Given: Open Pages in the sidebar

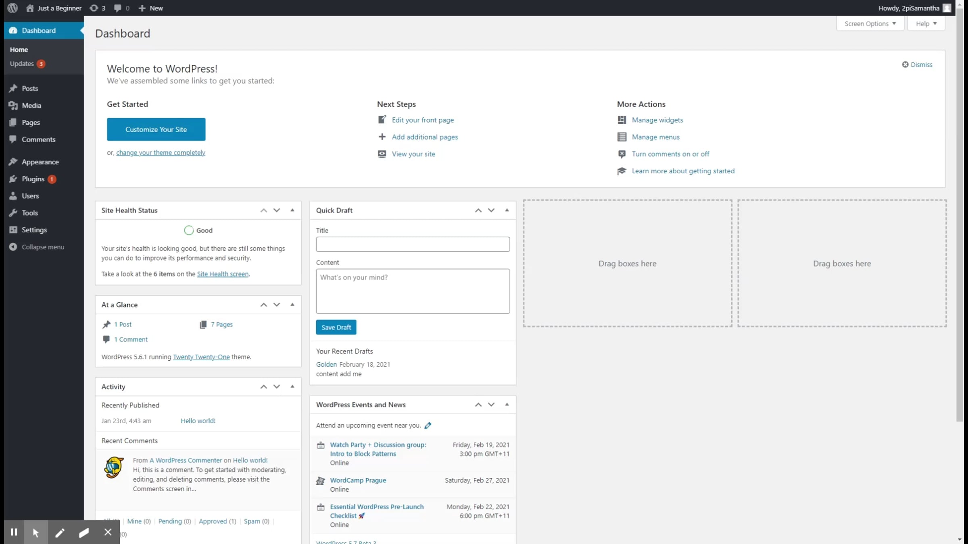Looking at the screenshot, I should coord(31,122).
